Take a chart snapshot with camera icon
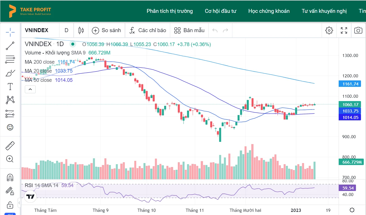Screen dimensions: 366x215 pos(358,30)
